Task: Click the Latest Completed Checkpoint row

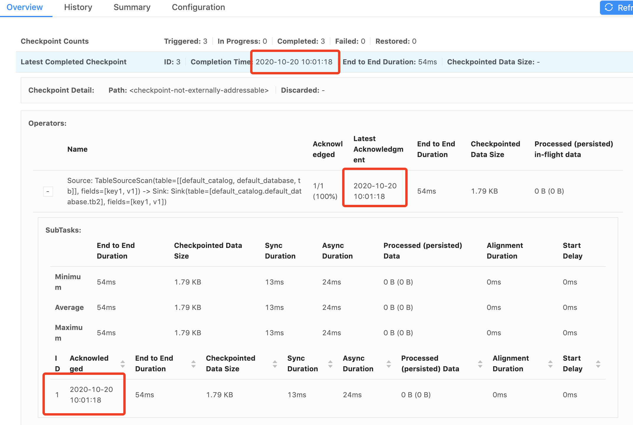Action: tap(73, 62)
